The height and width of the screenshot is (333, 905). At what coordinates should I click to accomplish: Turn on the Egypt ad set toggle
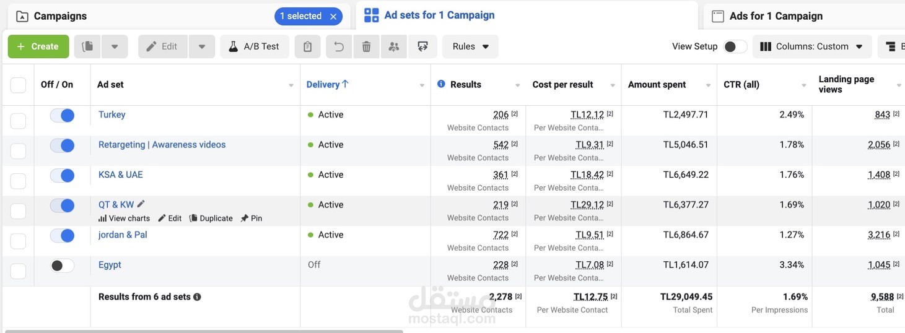pyautogui.click(x=62, y=266)
